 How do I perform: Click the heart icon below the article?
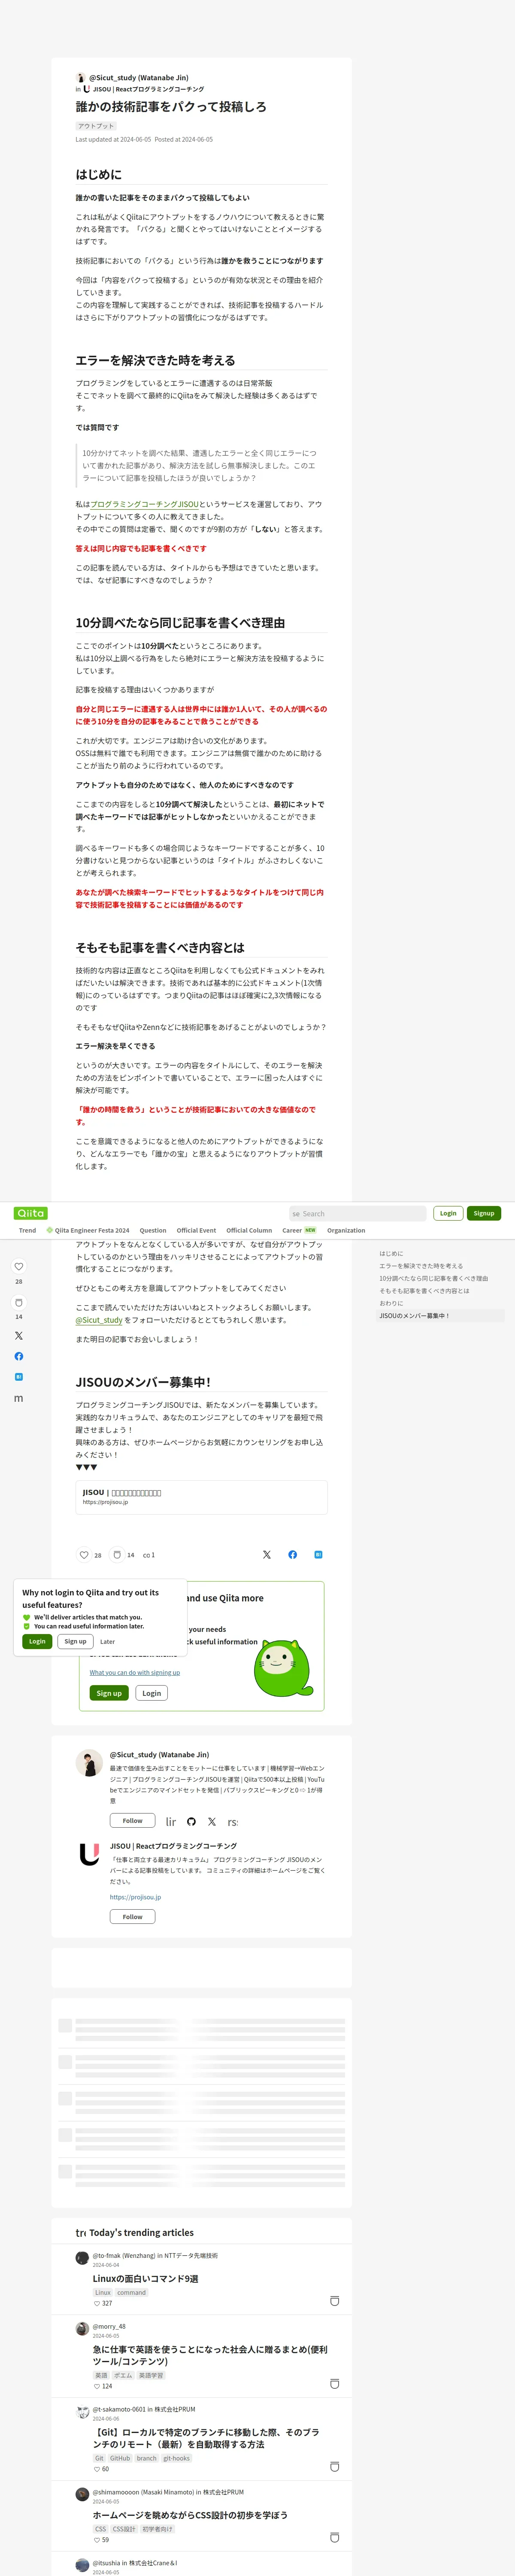click(84, 1555)
